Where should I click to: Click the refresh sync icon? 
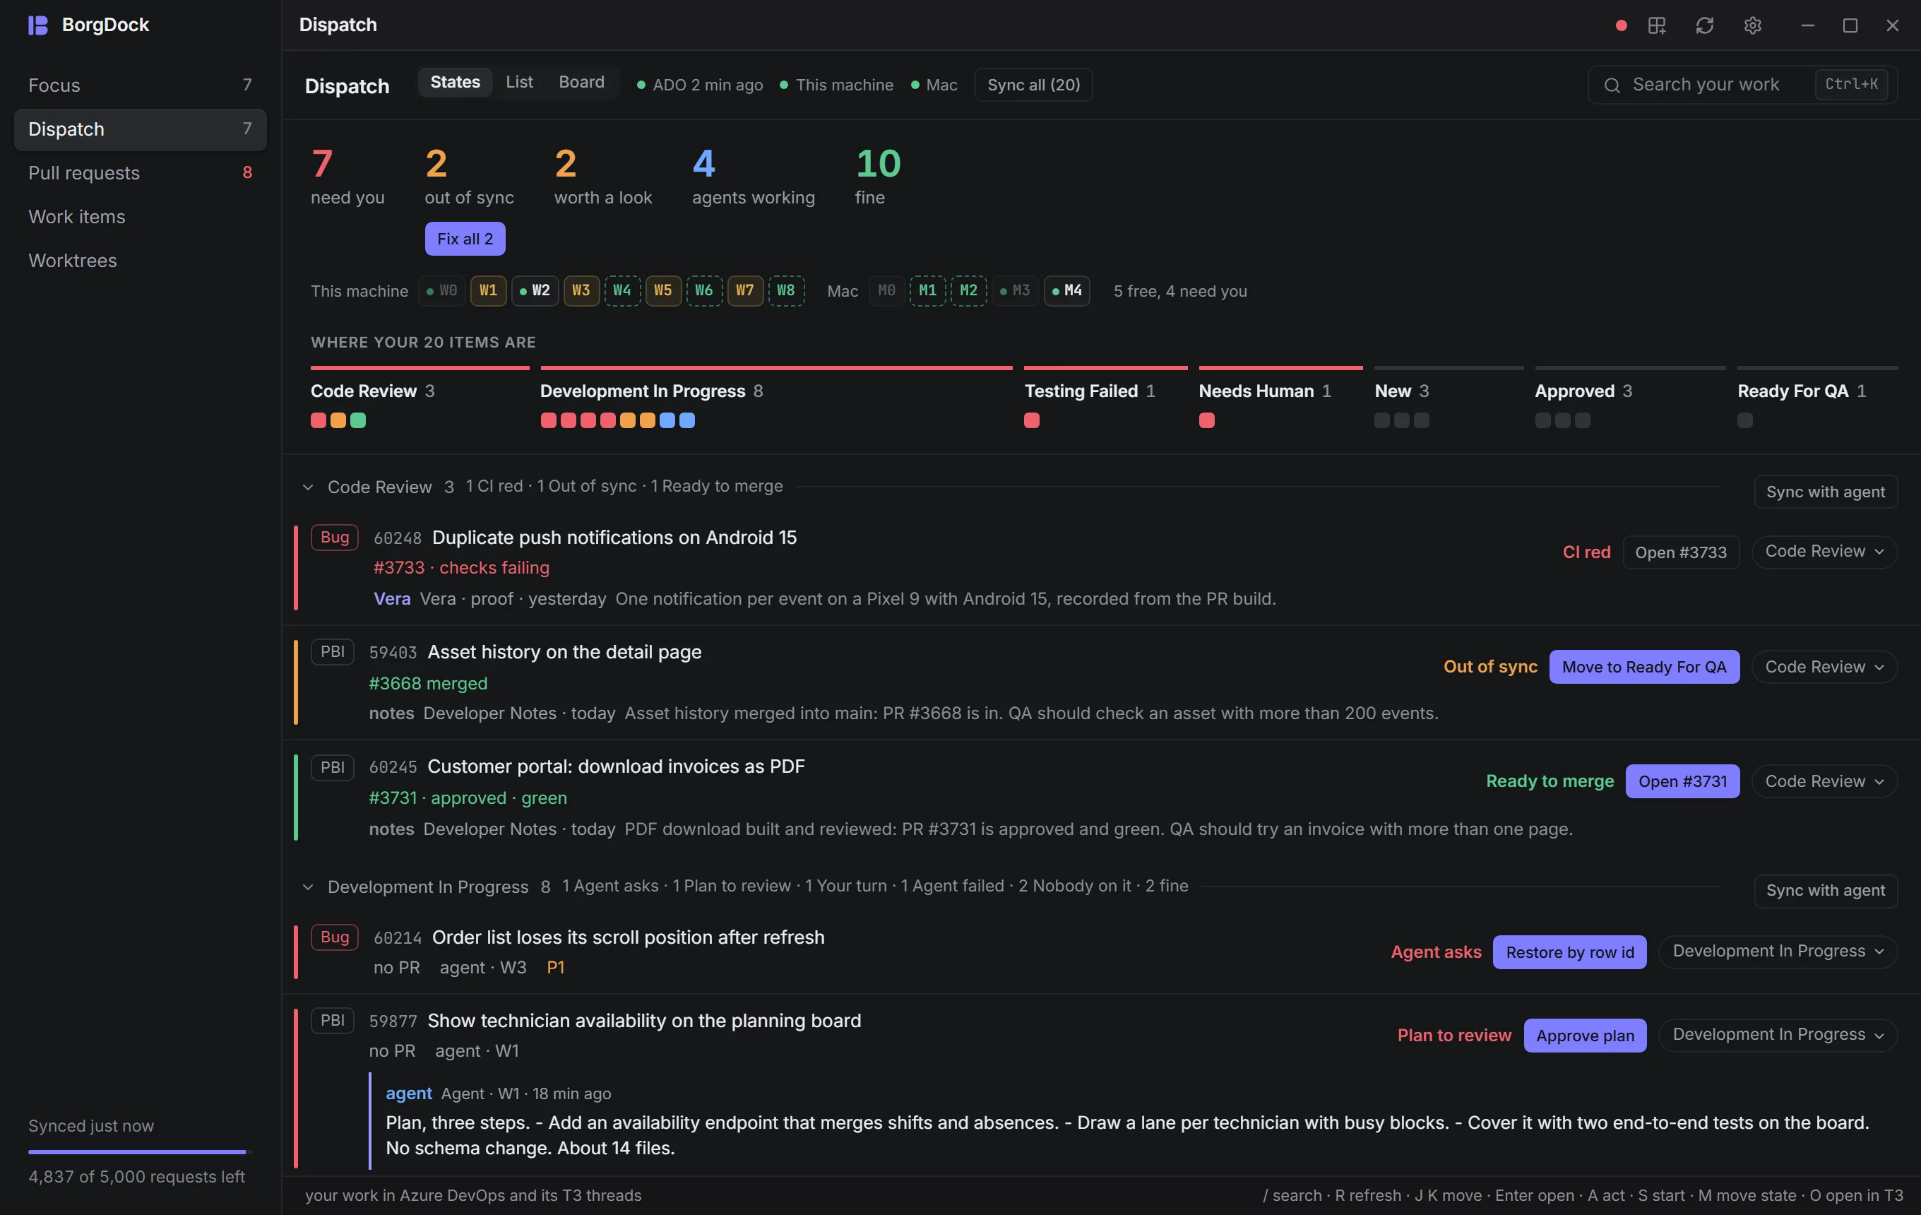pyautogui.click(x=1705, y=25)
